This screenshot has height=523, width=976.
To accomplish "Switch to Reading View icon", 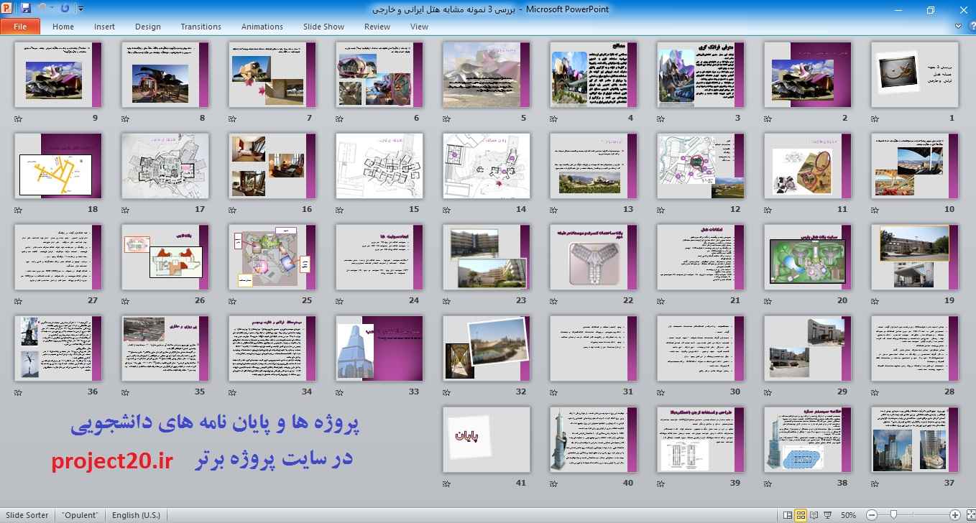I will click(x=814, y=515).
